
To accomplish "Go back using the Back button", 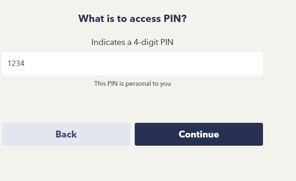I will coord(66,134).
